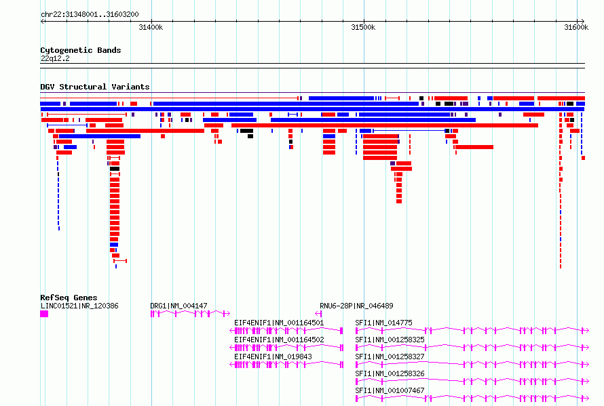The image size is (604, 406).
Task: Click the SFI1|NM_014775 transcript label
Action: (383, 323)
